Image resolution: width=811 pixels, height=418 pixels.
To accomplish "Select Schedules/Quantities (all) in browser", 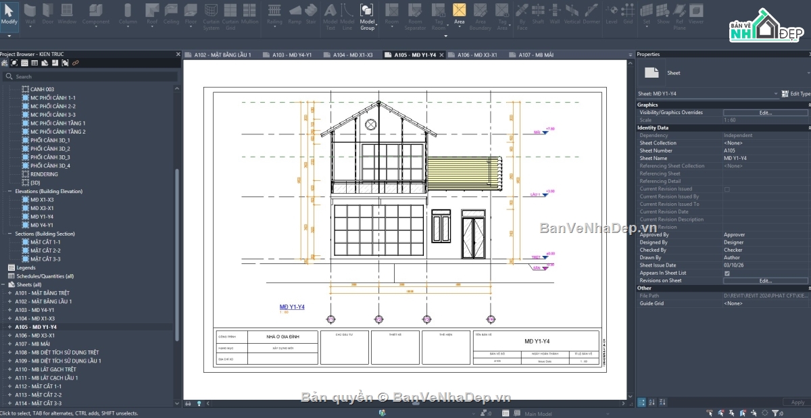I will (x=45, y=276).
